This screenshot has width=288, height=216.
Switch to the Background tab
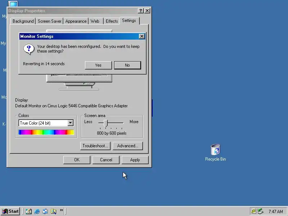[x=23, y=21]
